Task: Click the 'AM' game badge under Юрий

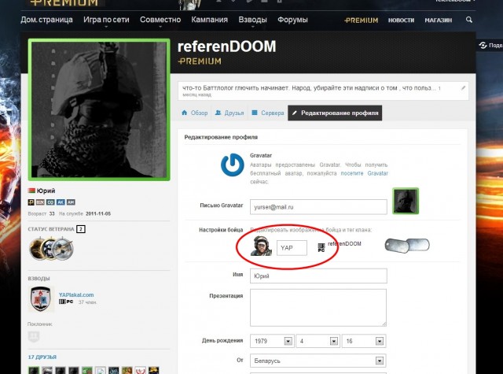Action: coord(71,202)
